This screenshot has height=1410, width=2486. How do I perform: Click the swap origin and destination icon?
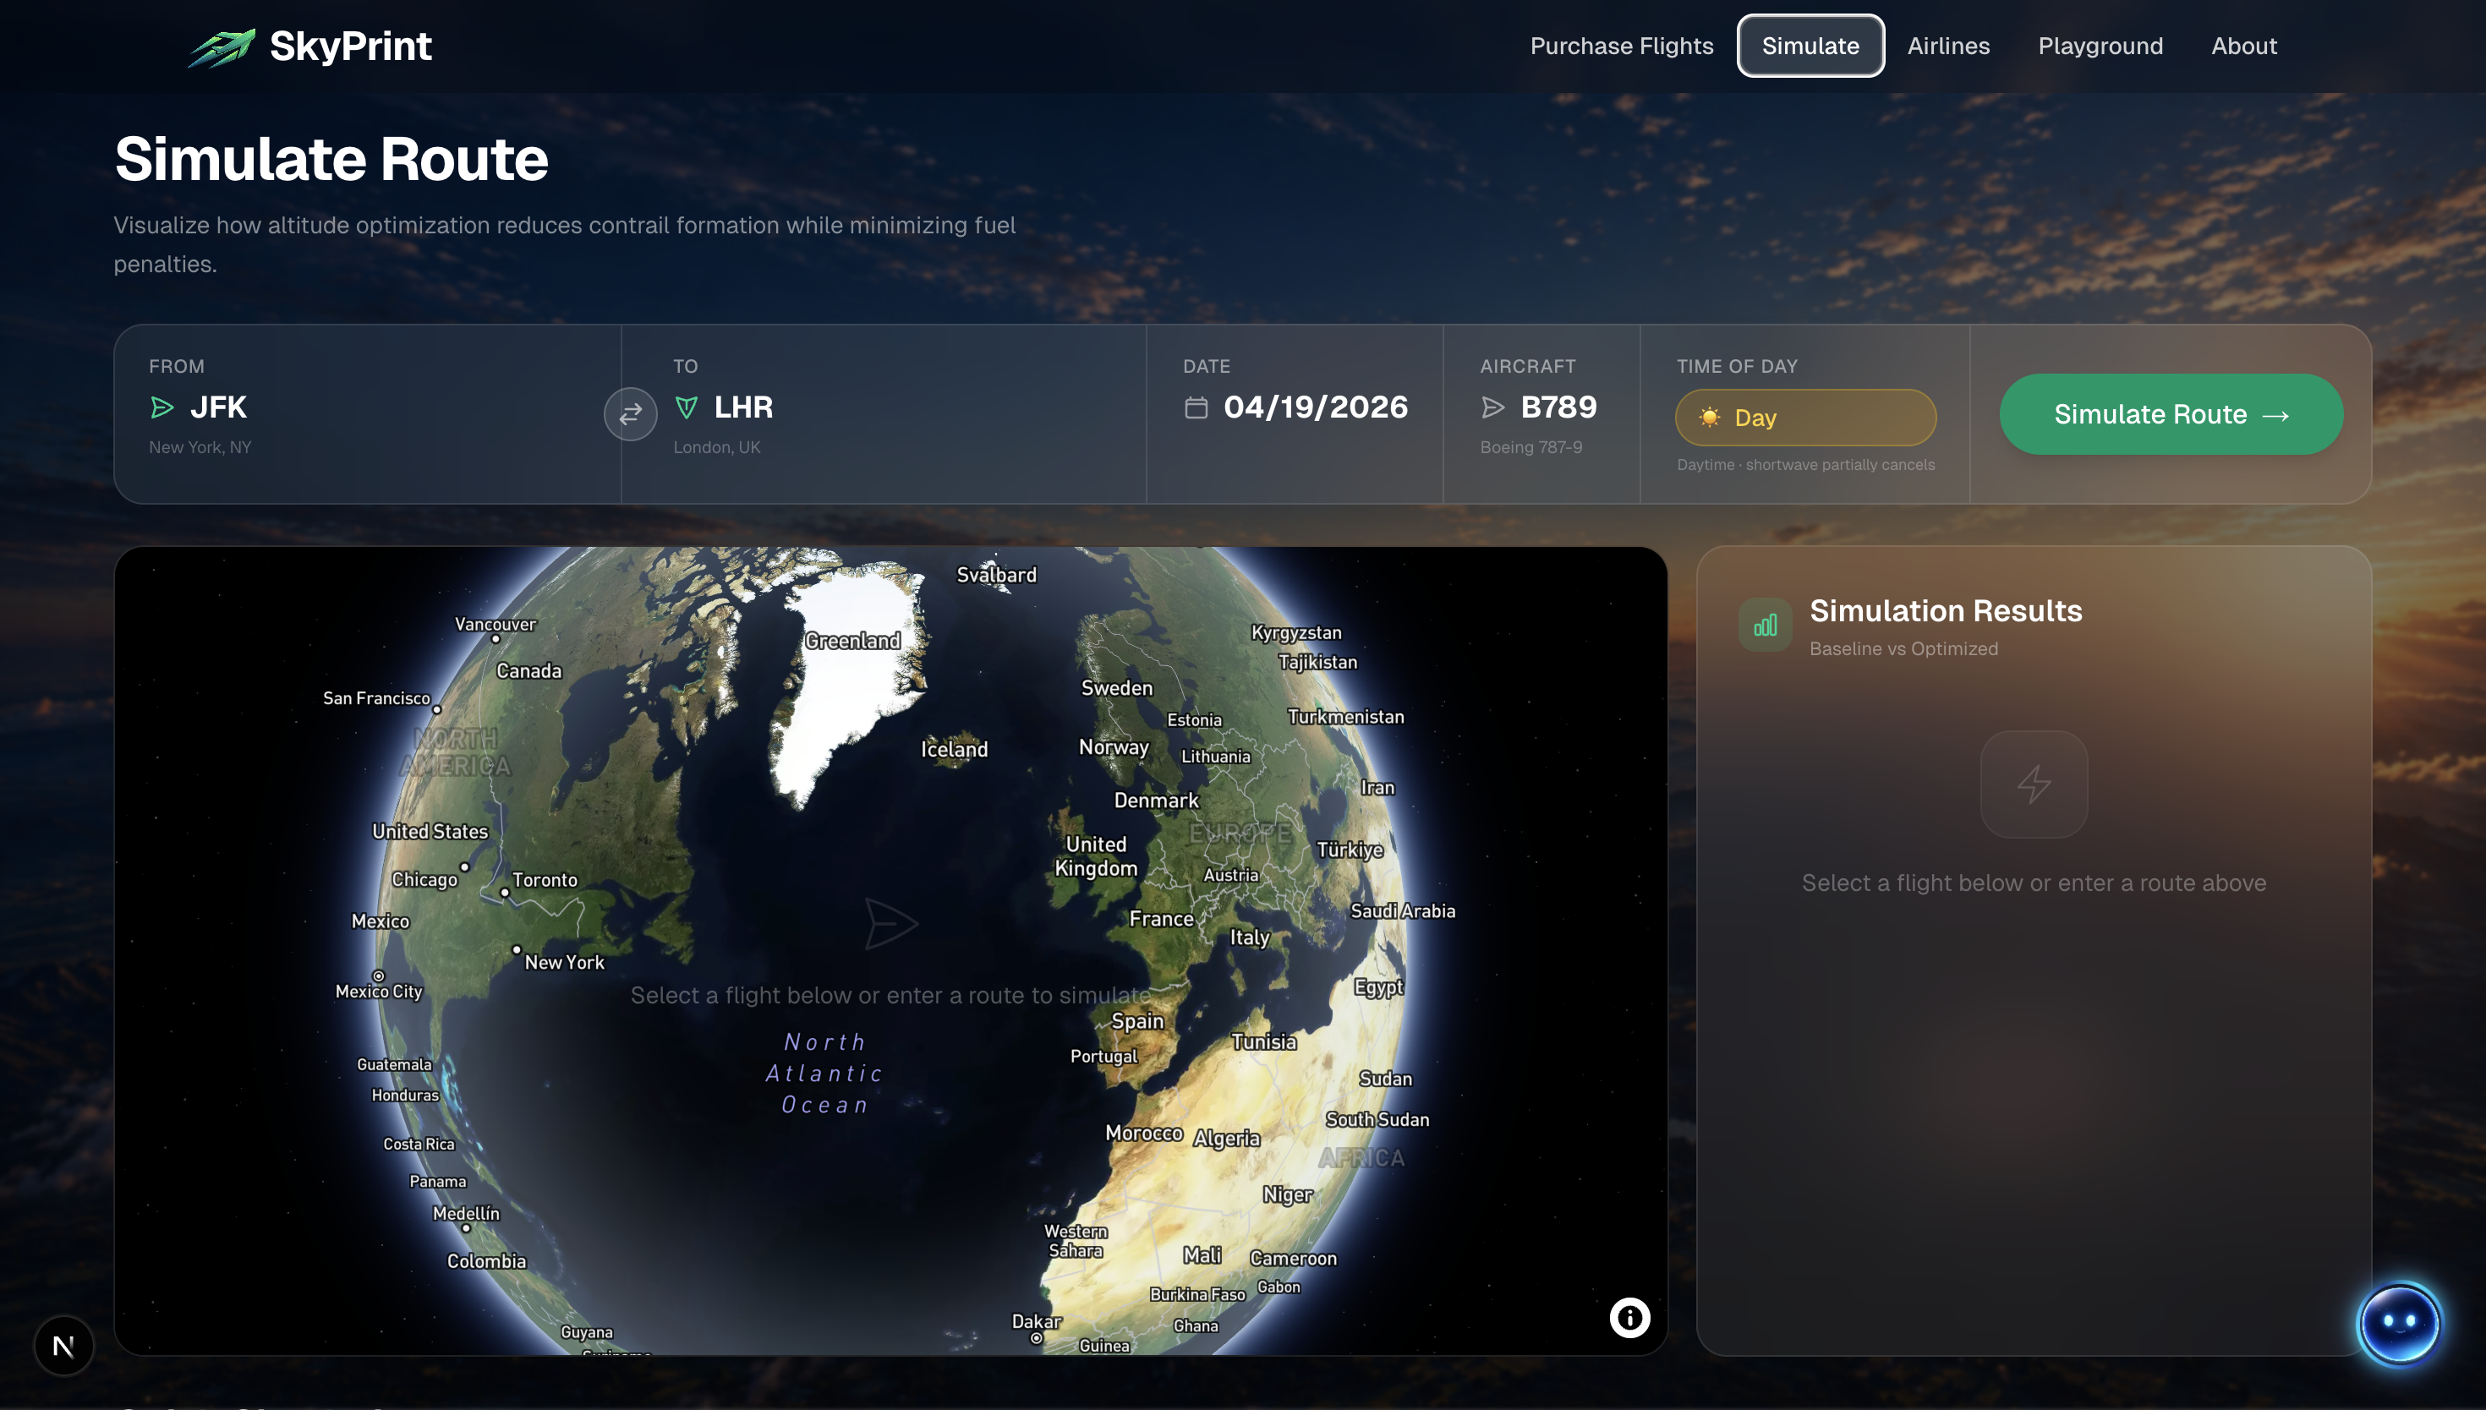click(x=631, y=414)
